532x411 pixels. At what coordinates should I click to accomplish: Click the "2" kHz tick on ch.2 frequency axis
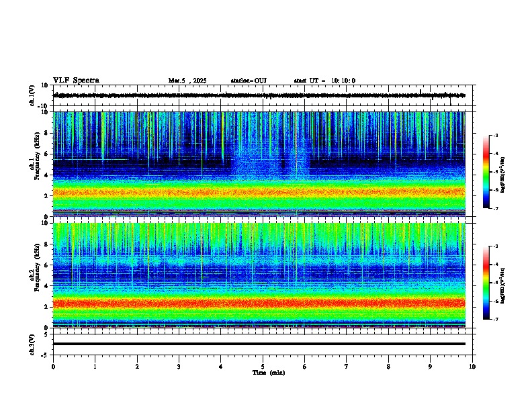tap(47, 307)
